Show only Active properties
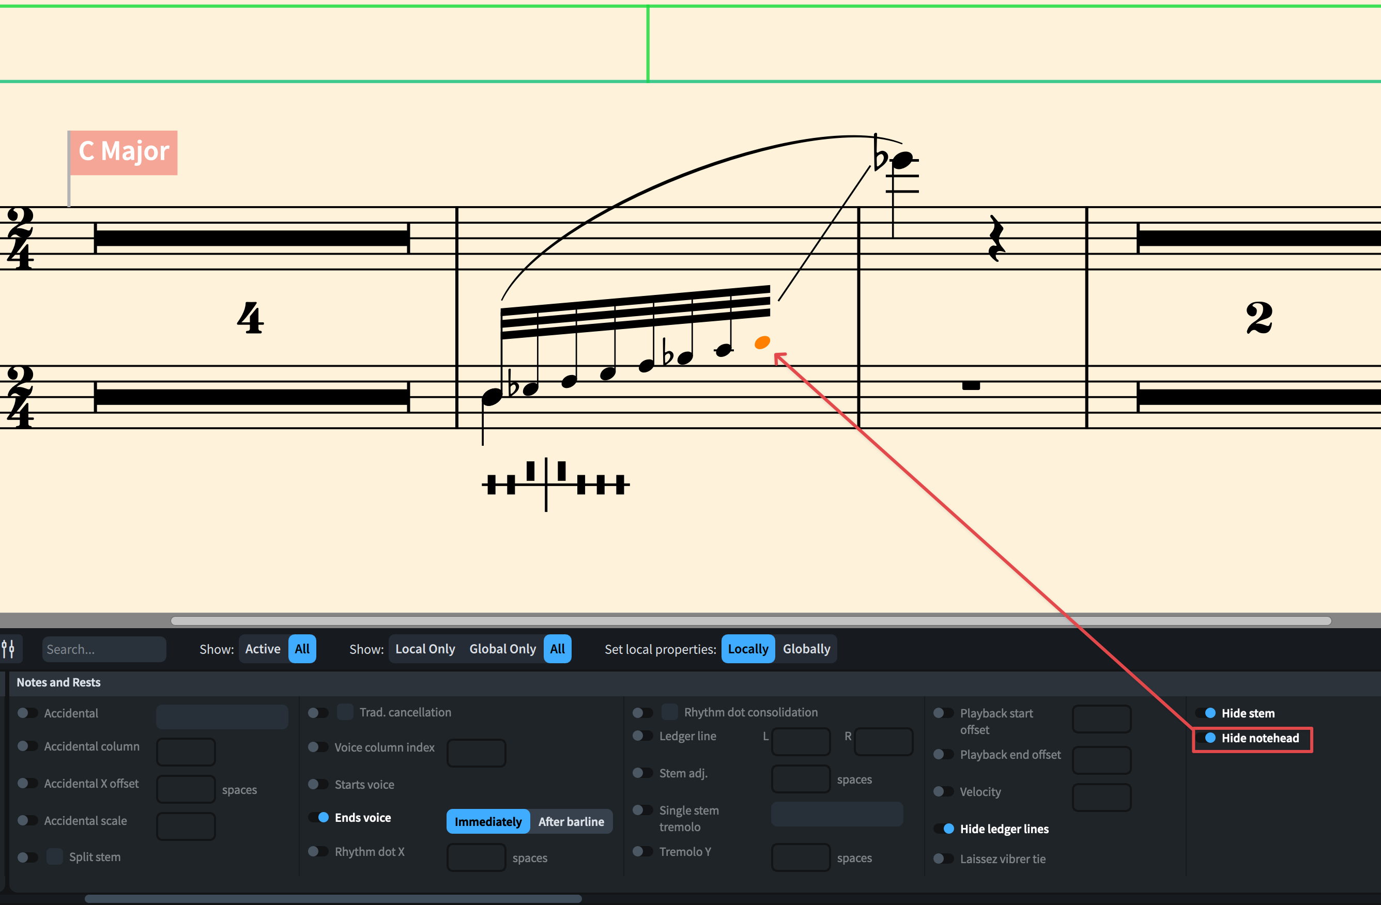Image resolution: width=1381 pixels, height=905 pixels. (x=262, y=649)
